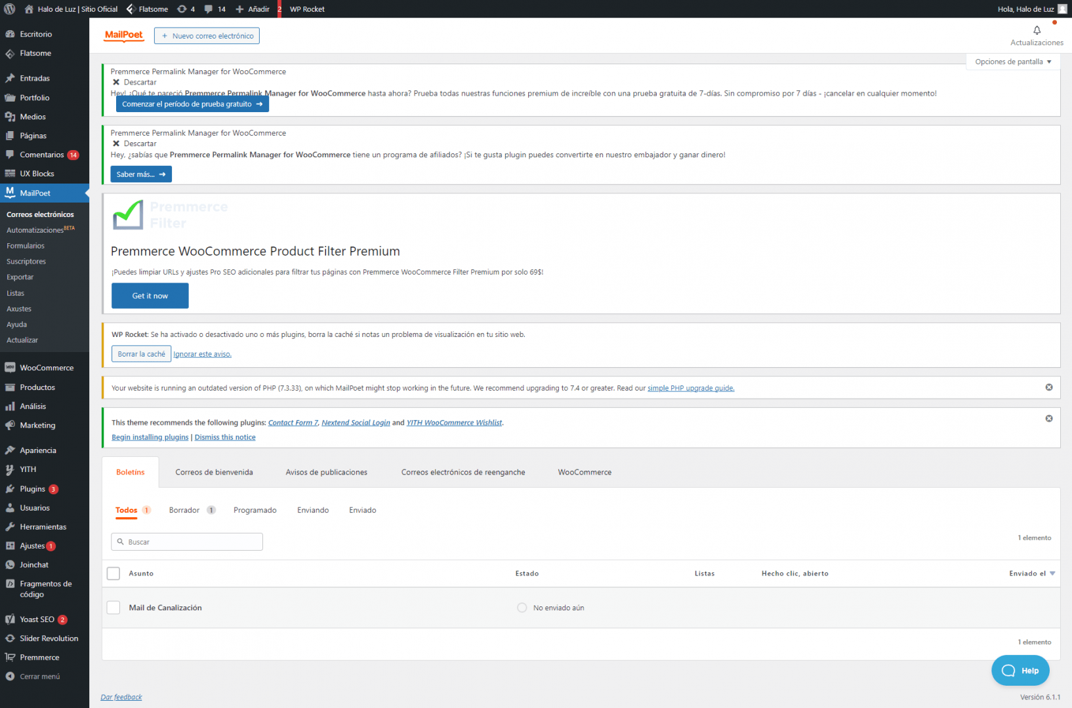The width and height of the screenshot is (1072, 708).
Task: Click the WordPress logo in admin bar
Action: tap(10, 9)
